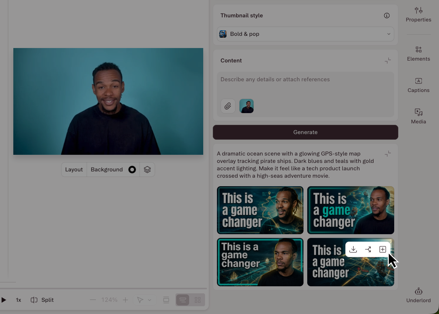Click the Generate button
The height and width of the screenshot is (314, 439).
[305, 132]
